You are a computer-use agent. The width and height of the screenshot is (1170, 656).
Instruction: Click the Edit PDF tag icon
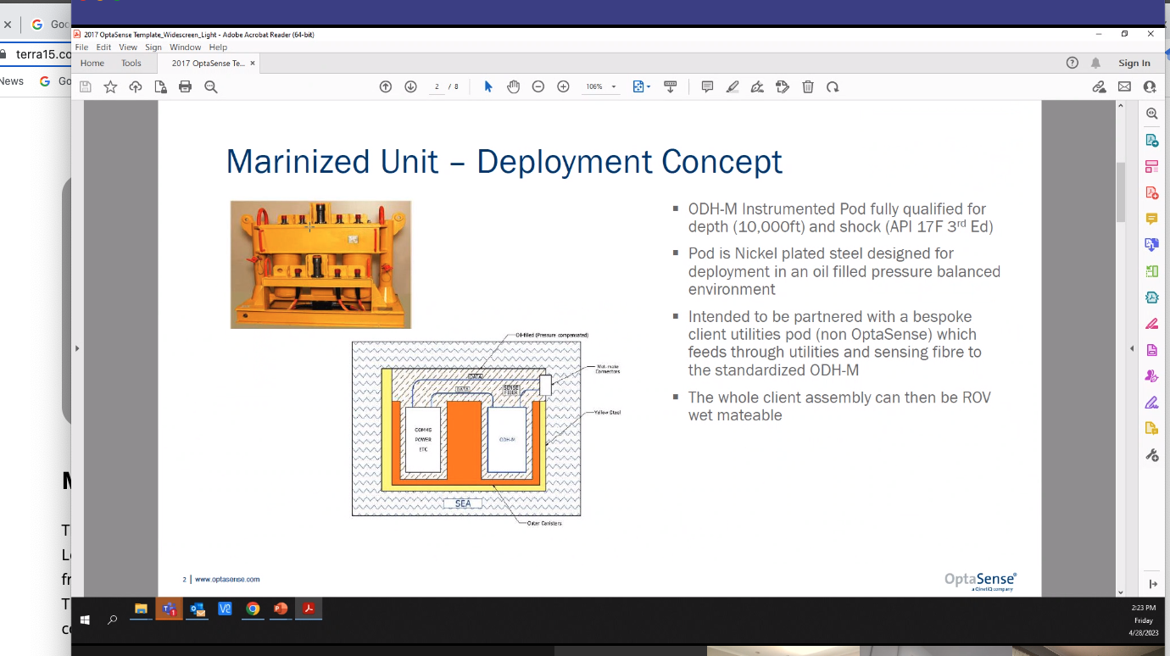[783, 86]
